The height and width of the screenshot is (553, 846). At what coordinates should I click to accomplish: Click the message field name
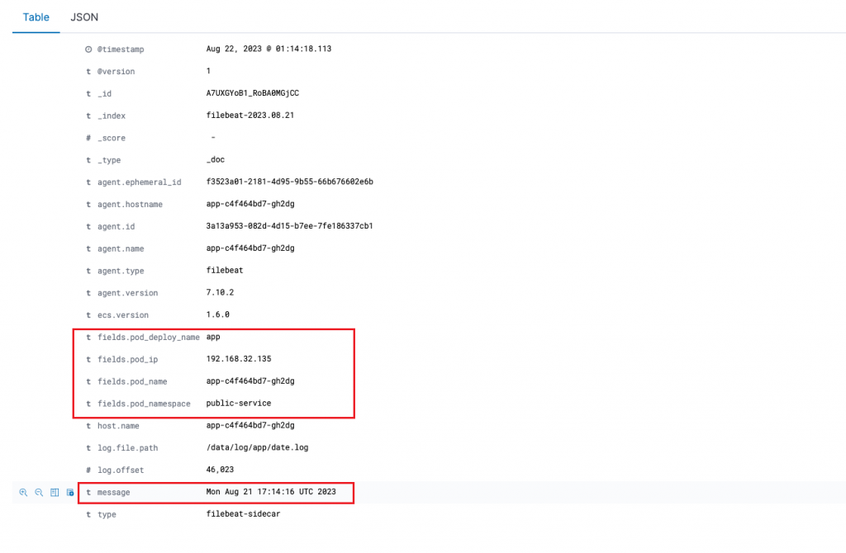(114, 492)
